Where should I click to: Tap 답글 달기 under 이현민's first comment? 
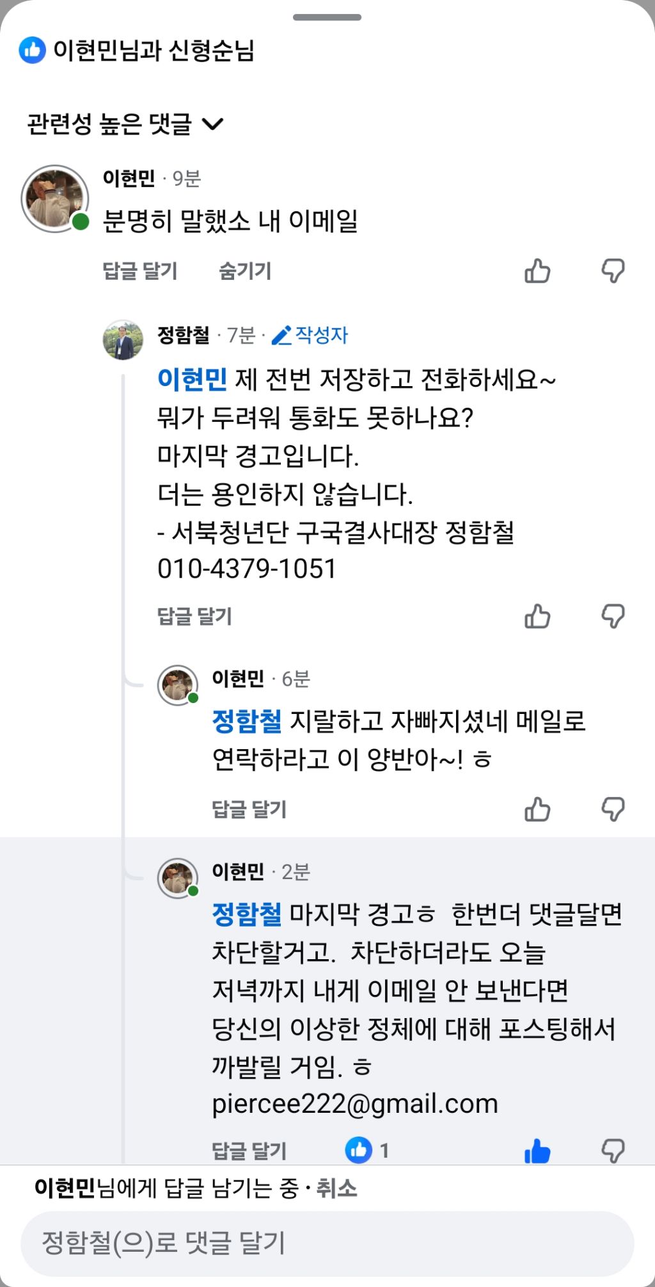tap(140, 271)
